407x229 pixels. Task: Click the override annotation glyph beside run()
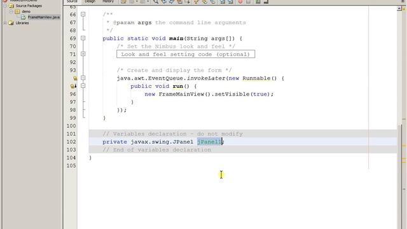click(74, 86)
